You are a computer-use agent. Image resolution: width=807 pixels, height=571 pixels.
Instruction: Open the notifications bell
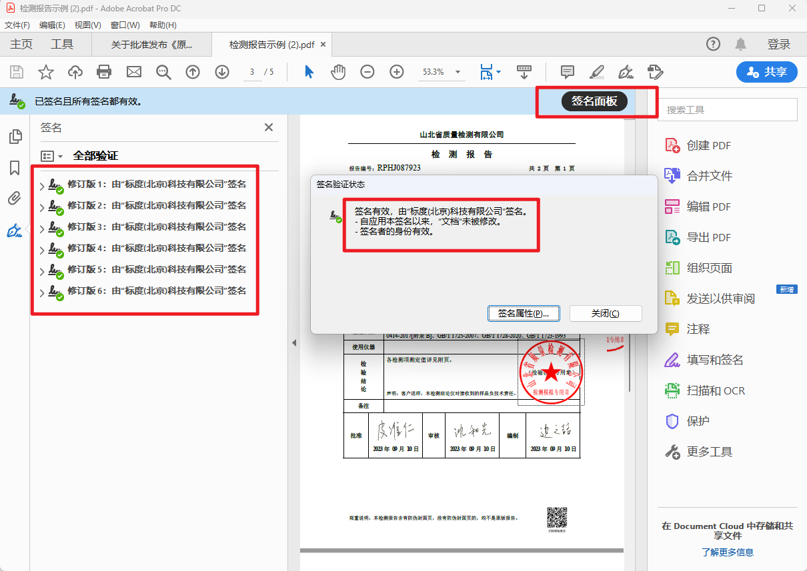tap(740, 45)
